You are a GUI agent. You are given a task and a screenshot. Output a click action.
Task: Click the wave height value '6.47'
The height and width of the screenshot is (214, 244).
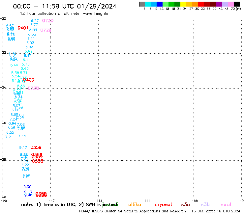28,56
